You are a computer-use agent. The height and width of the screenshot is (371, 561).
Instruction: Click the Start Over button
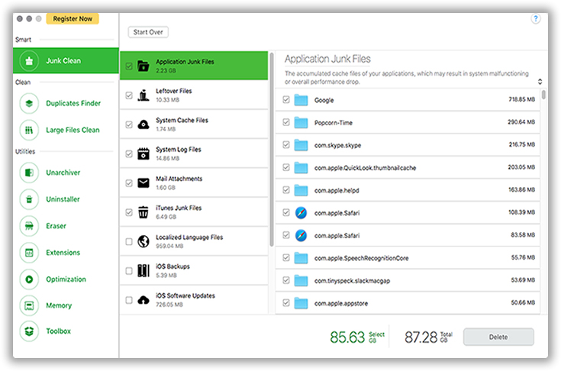pyautogui.click(x=148, y=32)
